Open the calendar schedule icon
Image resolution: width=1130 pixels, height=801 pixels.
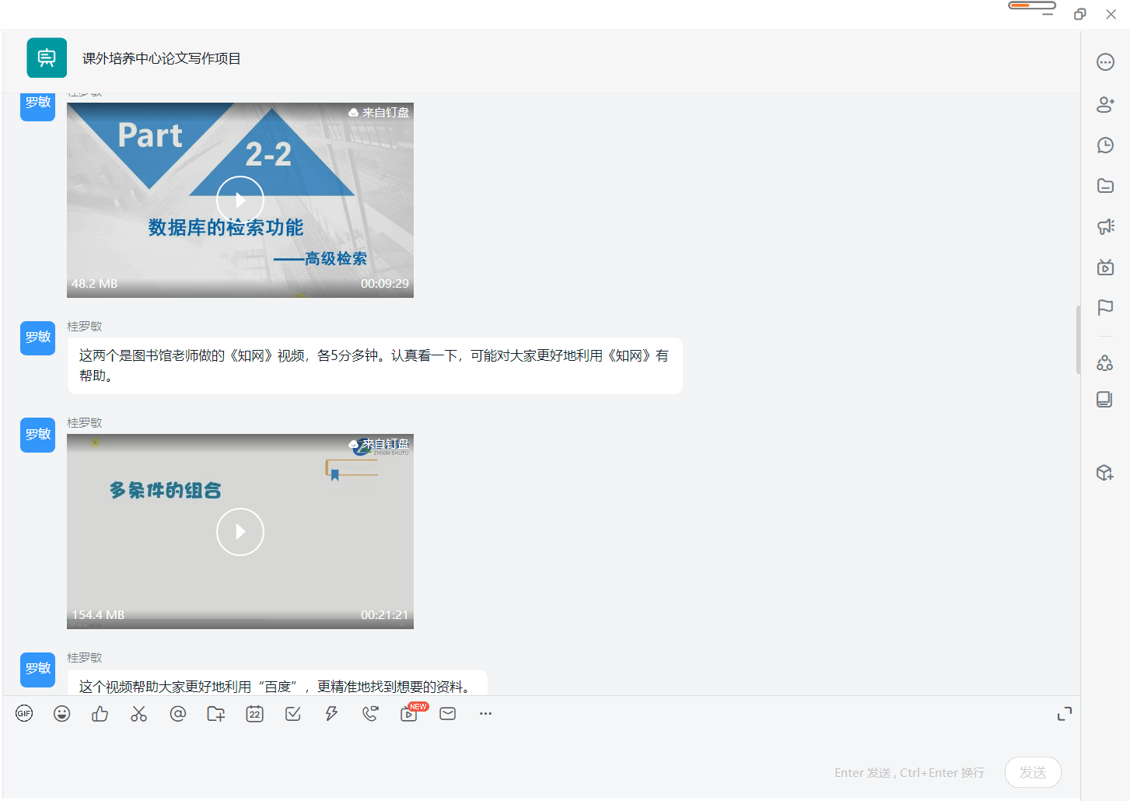[255, 713]
